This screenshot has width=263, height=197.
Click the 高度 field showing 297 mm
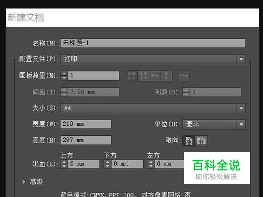pyautogui.click(x=86, y=140)
